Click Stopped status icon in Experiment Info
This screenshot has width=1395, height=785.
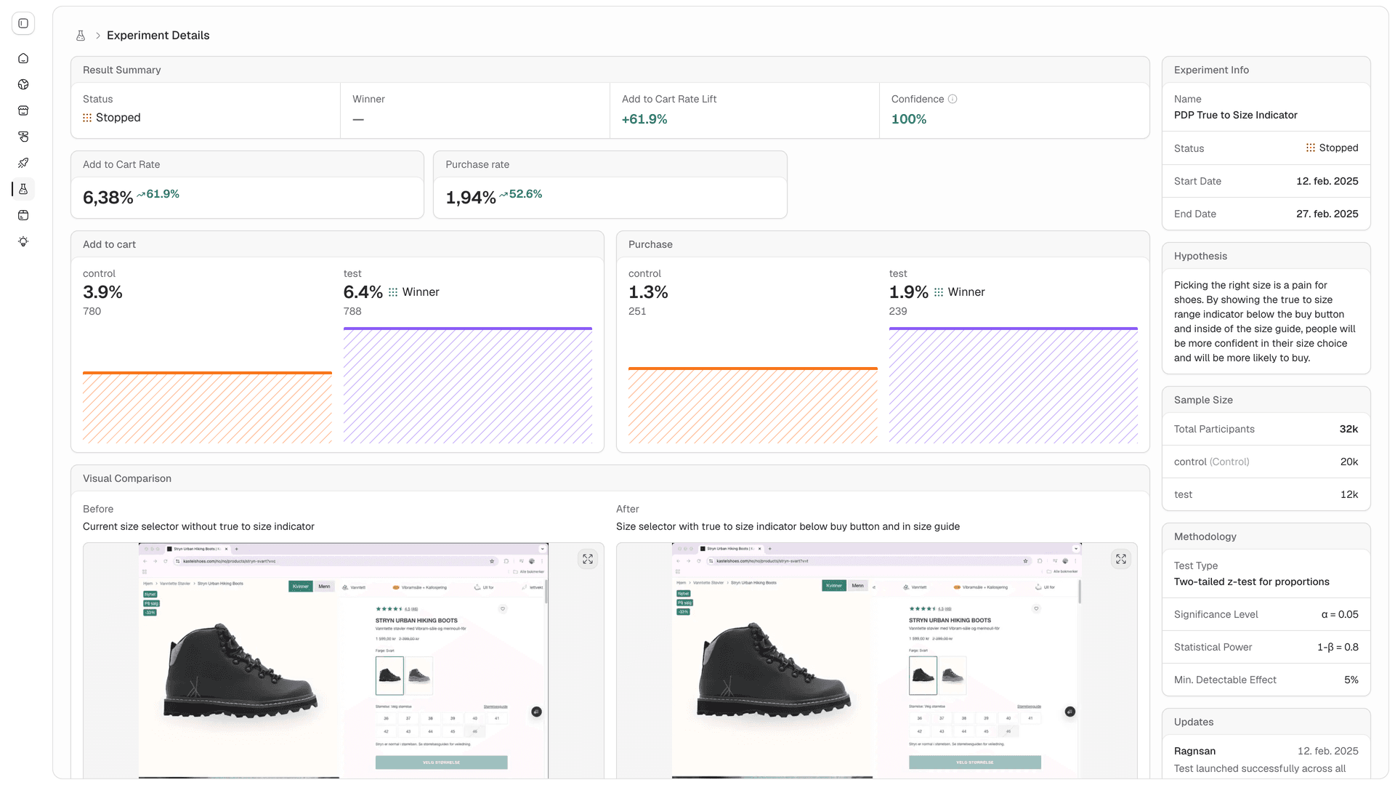(1311, 148)
